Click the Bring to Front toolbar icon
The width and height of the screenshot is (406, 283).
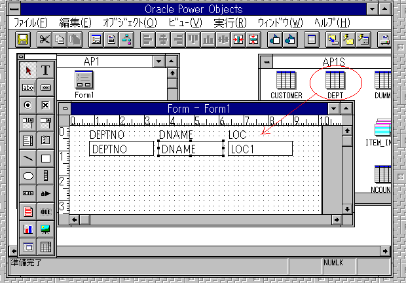[275, 39]
